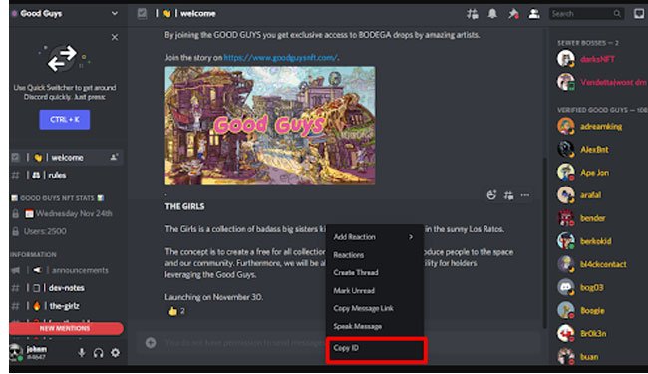Open the threads icon in channel header

coord(472,14)
